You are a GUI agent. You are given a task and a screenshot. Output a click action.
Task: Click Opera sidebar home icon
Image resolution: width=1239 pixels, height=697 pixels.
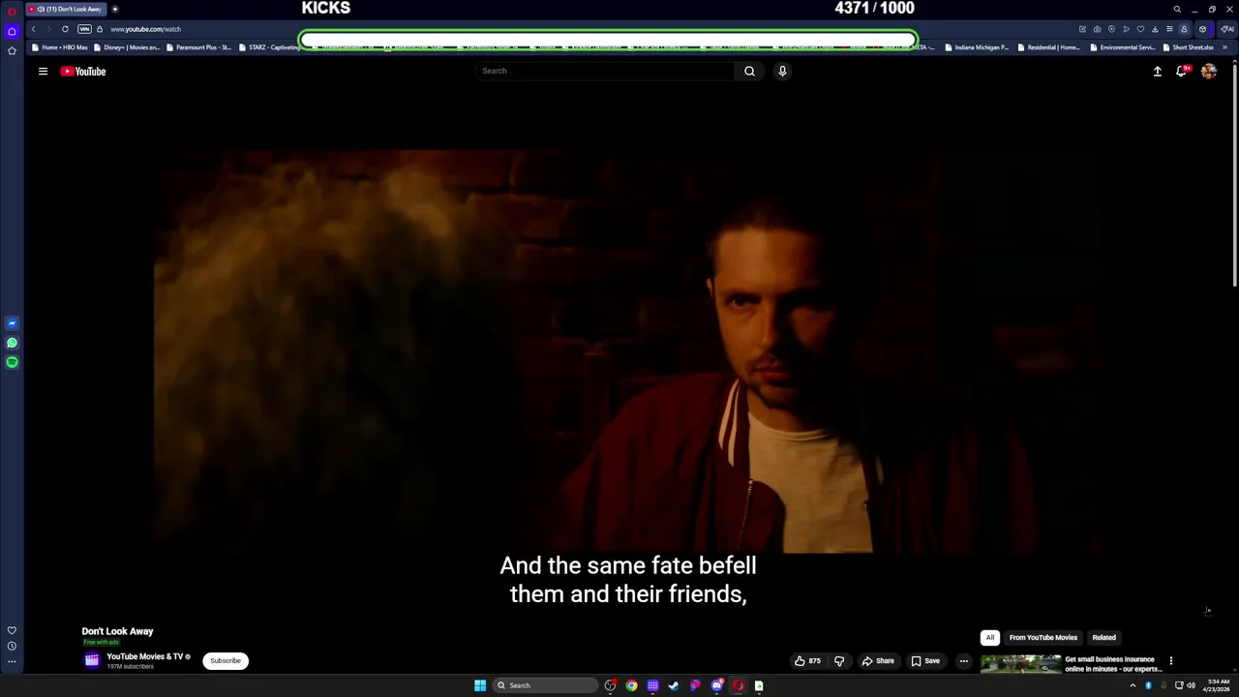tap(12, 31)
